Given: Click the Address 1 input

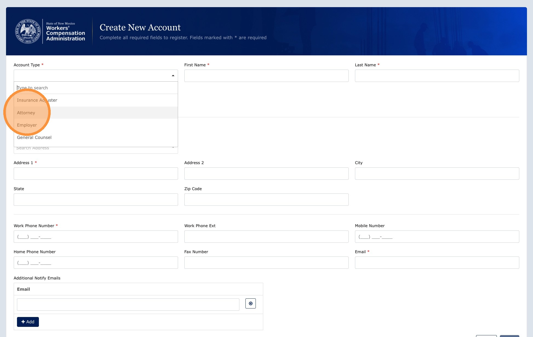Looking at the screenshot, I should click(96, 173).
